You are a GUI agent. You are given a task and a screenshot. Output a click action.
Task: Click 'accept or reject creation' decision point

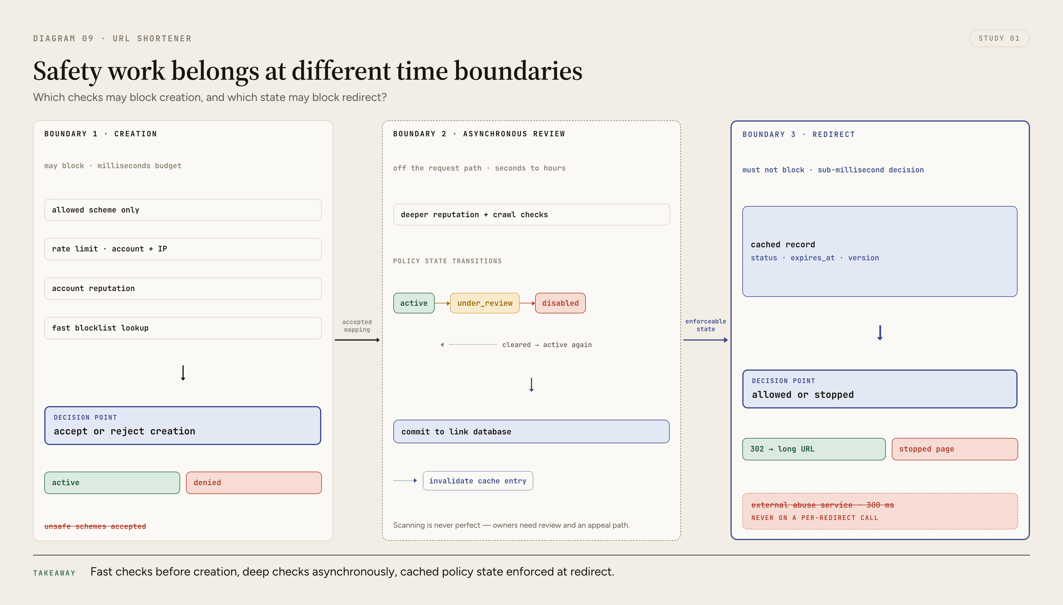[183, 426]
